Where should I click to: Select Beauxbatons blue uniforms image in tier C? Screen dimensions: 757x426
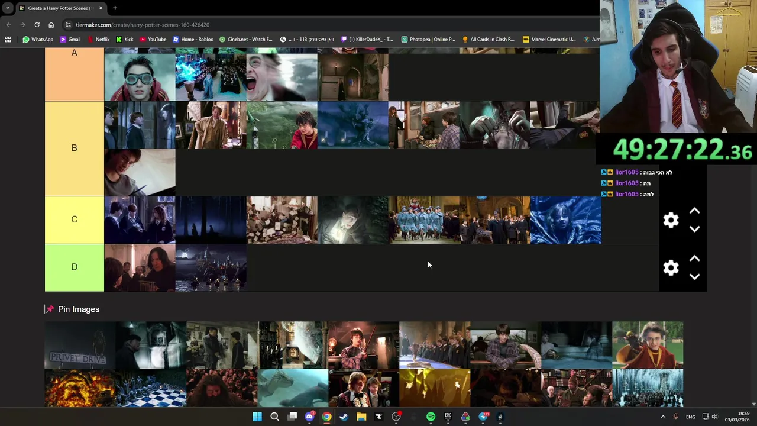[x=423, y=220]
